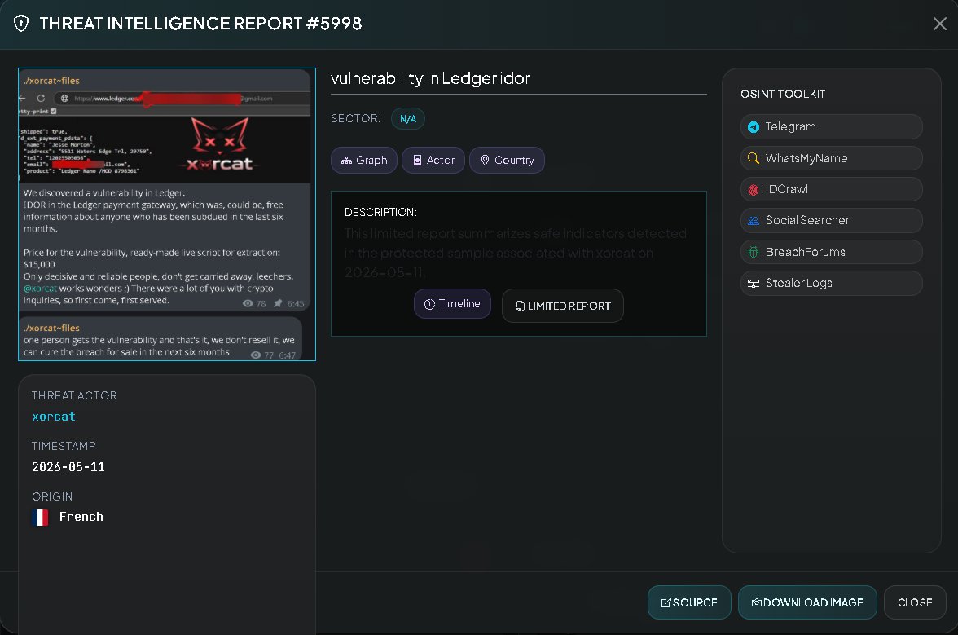The image size is (958, 635).
Task: Click the StealerLogs server icon
Action: tap(754, 283)
